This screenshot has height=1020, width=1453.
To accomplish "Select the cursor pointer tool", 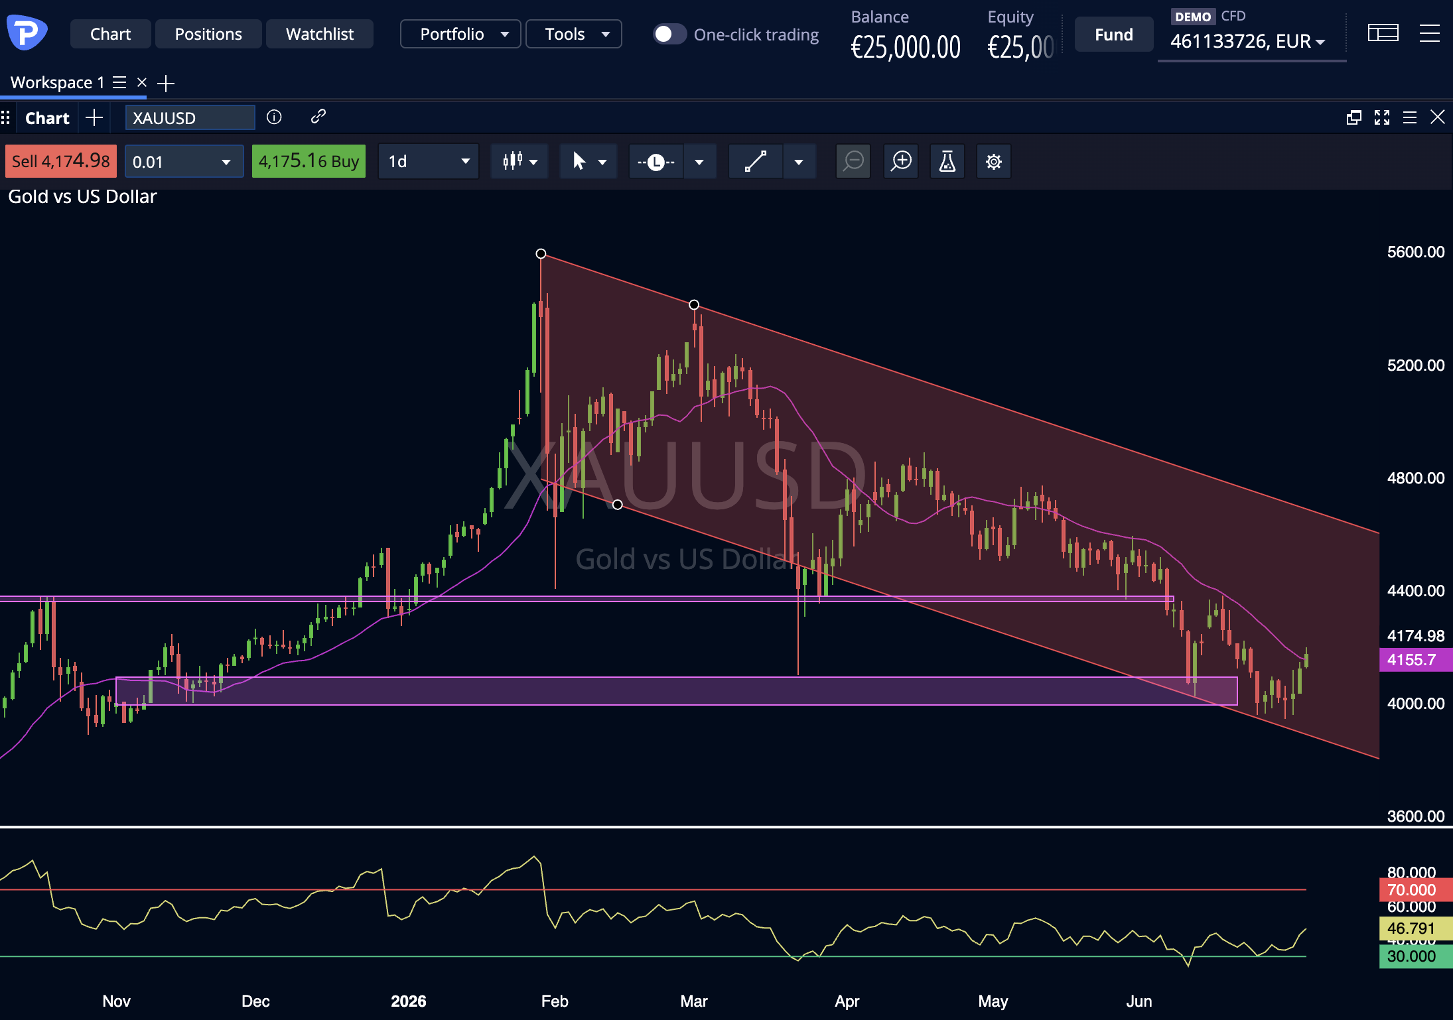I will point(579,161).
